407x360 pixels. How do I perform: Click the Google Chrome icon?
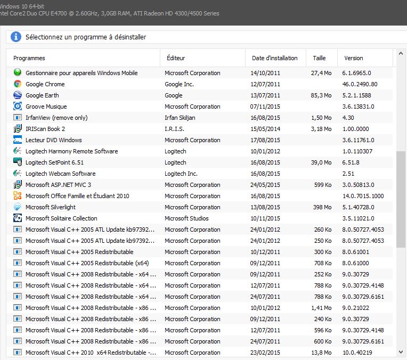pyautogui.click(x=18, y=84)
